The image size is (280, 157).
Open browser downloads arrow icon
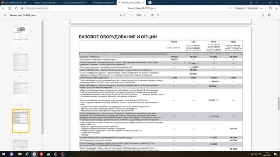(276, 8)
